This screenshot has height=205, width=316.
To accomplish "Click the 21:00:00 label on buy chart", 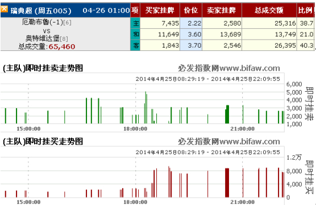I will 243,202.
